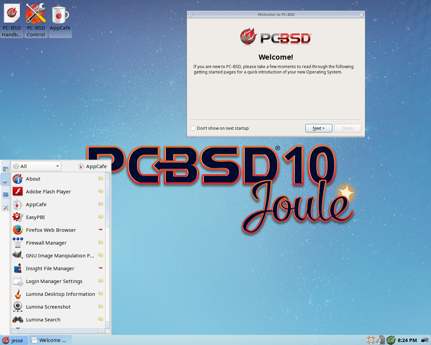The height and width of the screenshot is (345, 431).
Task: Open the life-preserver backup tray icon
Action: point(371,340)
